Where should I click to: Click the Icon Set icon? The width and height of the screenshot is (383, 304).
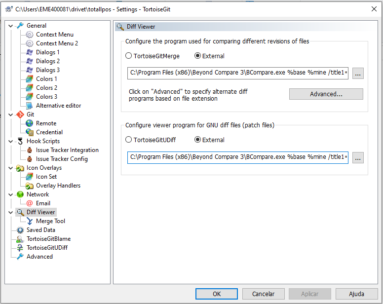[x=29, y=177]
